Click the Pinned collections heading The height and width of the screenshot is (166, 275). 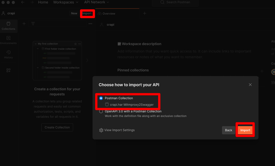(x=133, y=70)
